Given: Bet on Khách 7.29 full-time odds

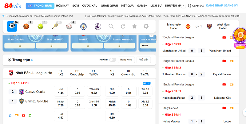Looking at the screenshot, I should tap(61, 104).
